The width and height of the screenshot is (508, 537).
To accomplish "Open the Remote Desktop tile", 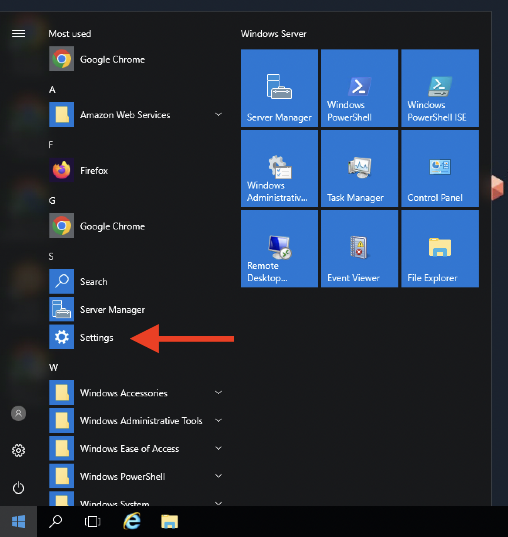I will tap(279, 249).
